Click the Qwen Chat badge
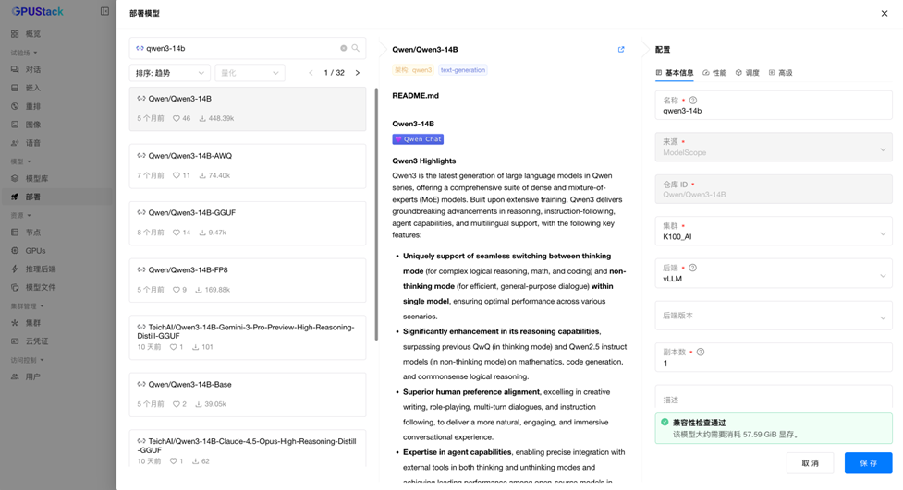The width and height of the screenshot is (903, 490). (x=418, y=139)
